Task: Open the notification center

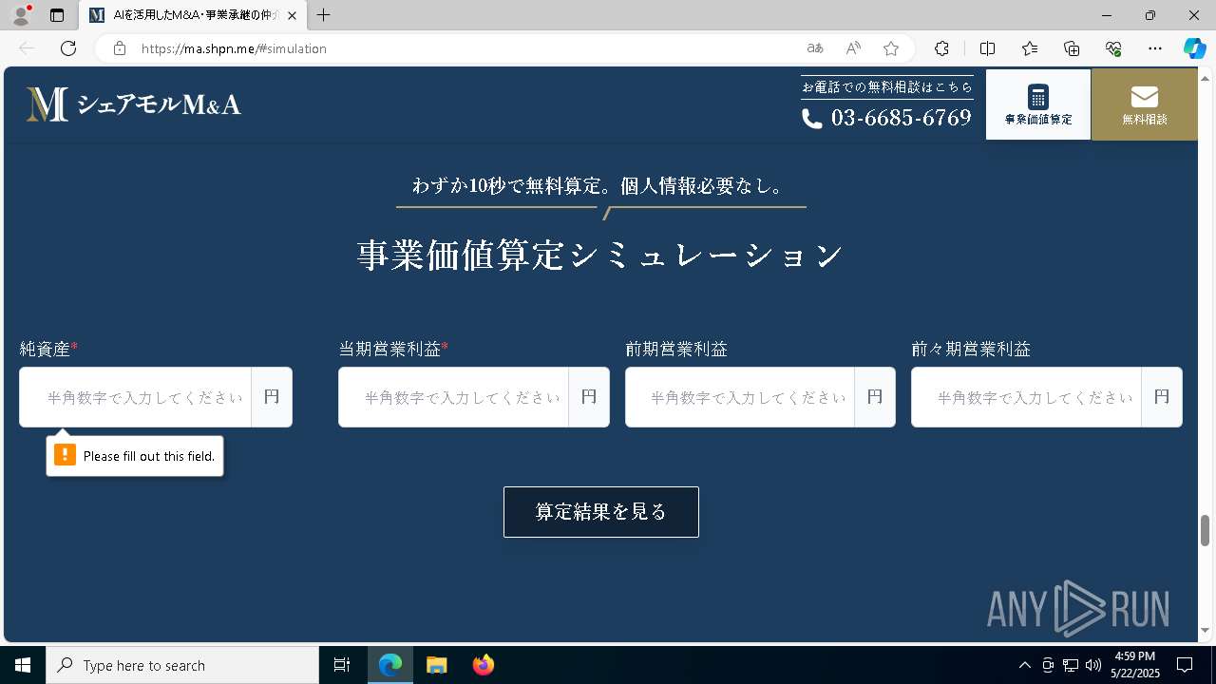Action: (x=1185, y=665)
